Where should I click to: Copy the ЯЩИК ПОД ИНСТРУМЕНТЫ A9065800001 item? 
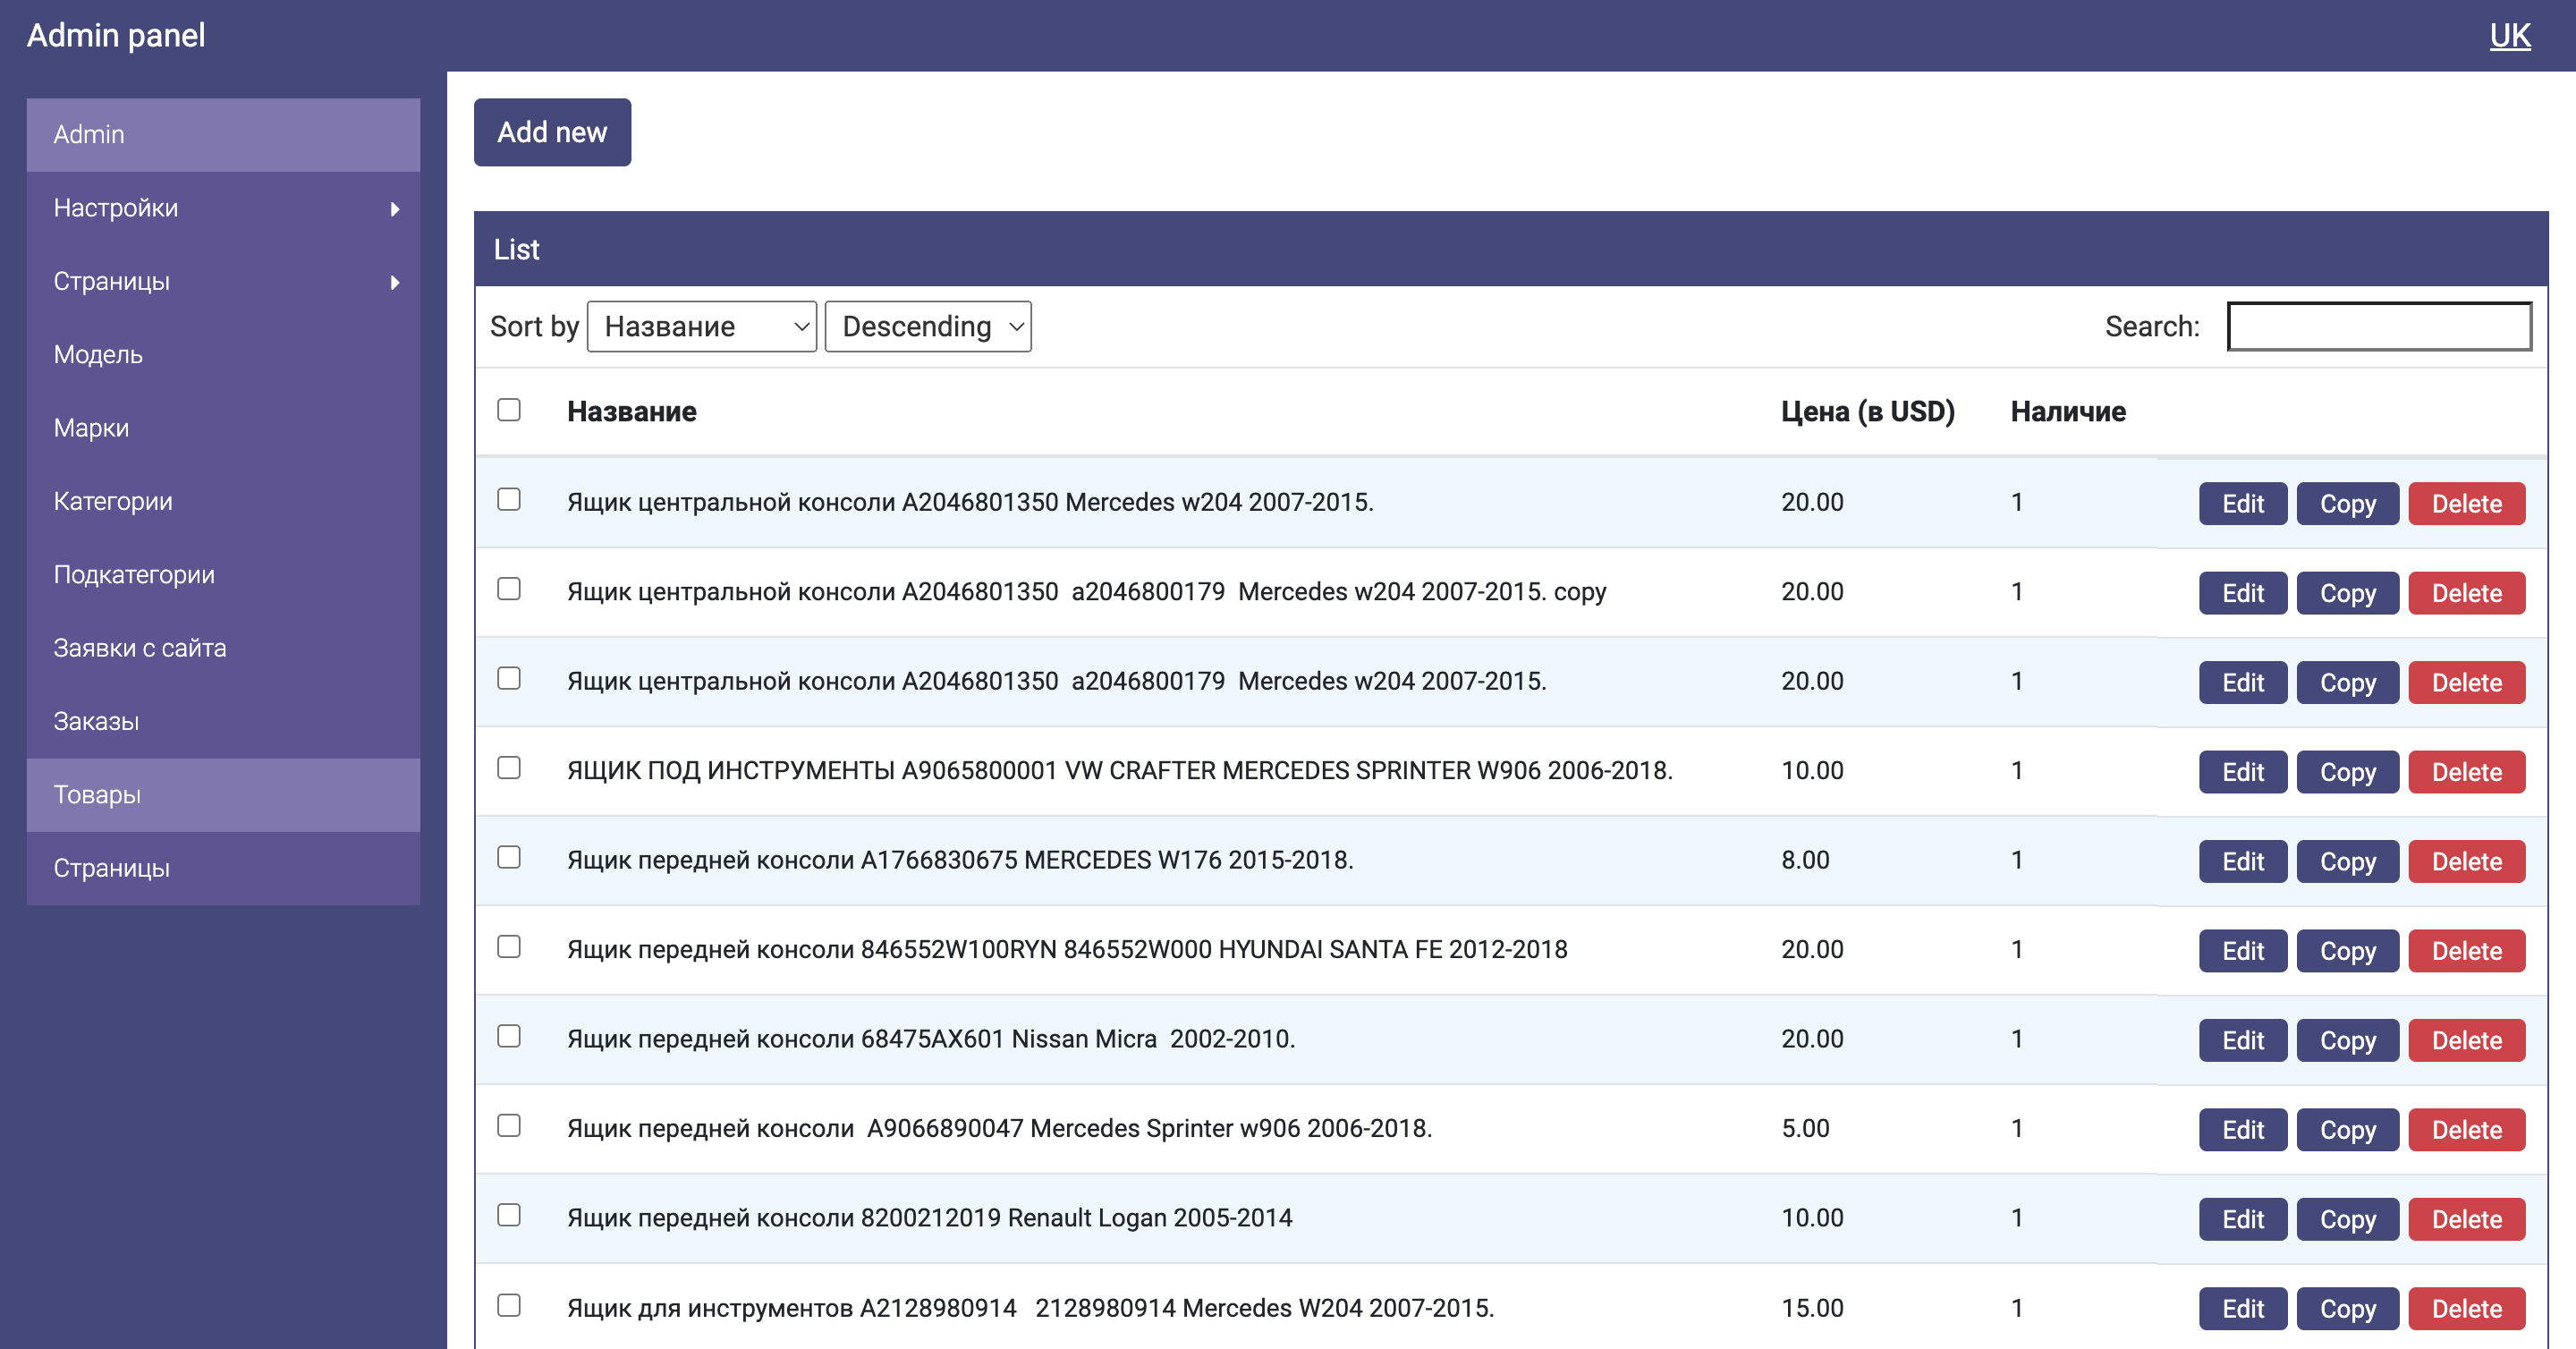click(x=2347, y=772)
